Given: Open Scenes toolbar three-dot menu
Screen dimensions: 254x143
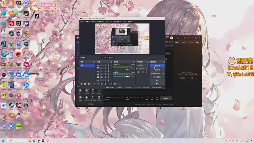Looking at the screenshot, I should (x=94, y=84).
